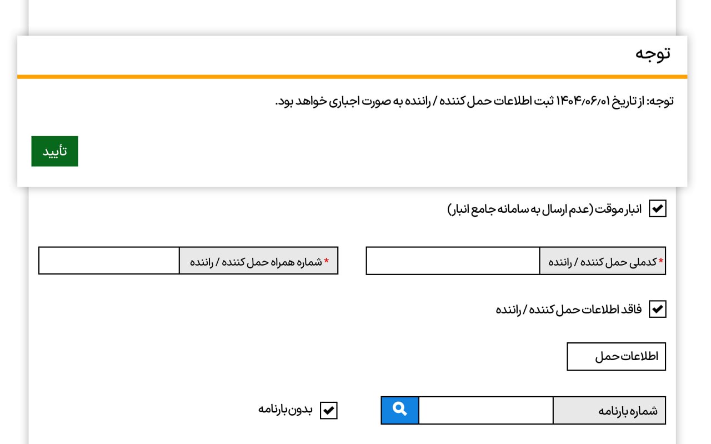Click the notice text about ۱۴۰۴/۰۶/۰۱
The width and height of the screenshot is (711, 444).
tap(474, 101)
